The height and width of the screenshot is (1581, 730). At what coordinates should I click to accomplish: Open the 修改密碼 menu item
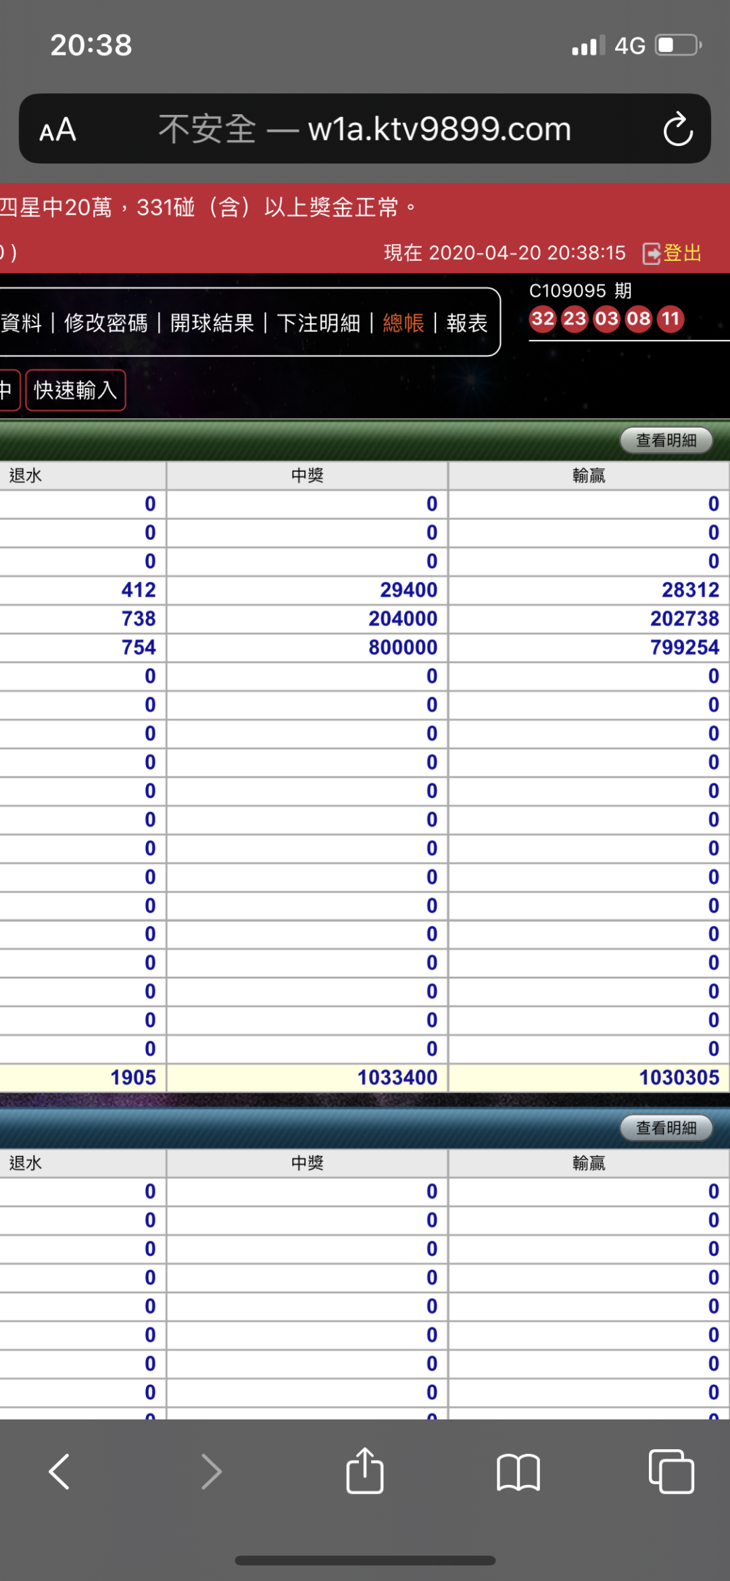105,323
